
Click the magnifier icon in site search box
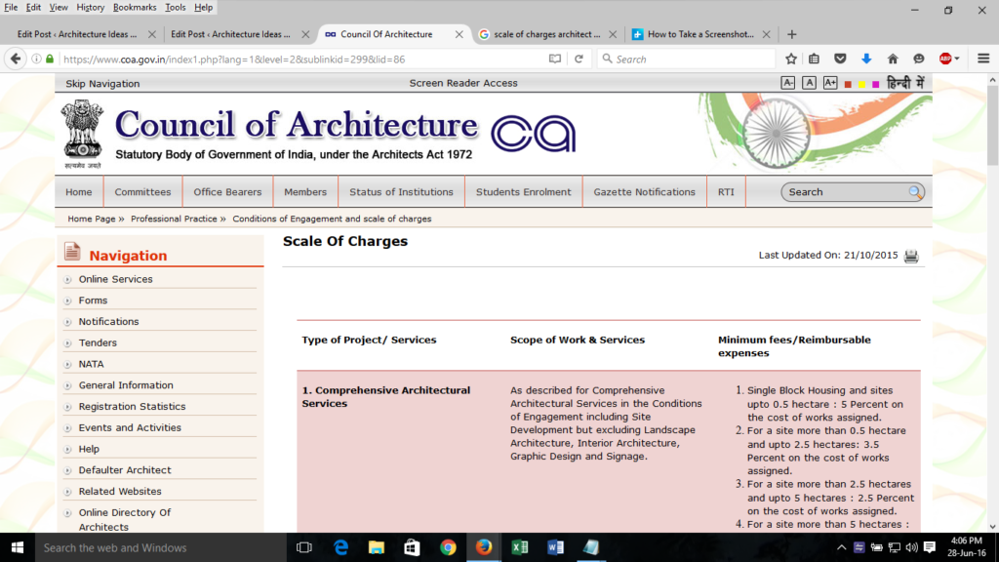coord(915,192)
